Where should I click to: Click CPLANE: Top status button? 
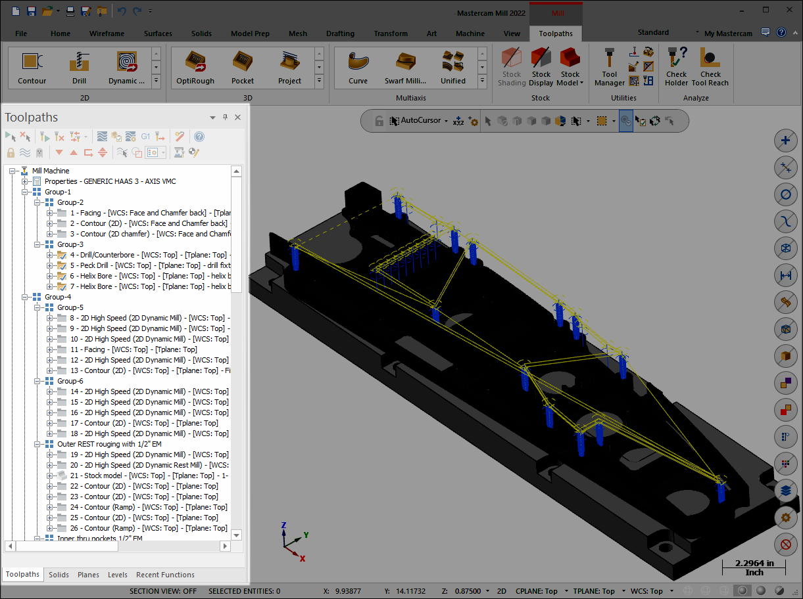(537, 591)
